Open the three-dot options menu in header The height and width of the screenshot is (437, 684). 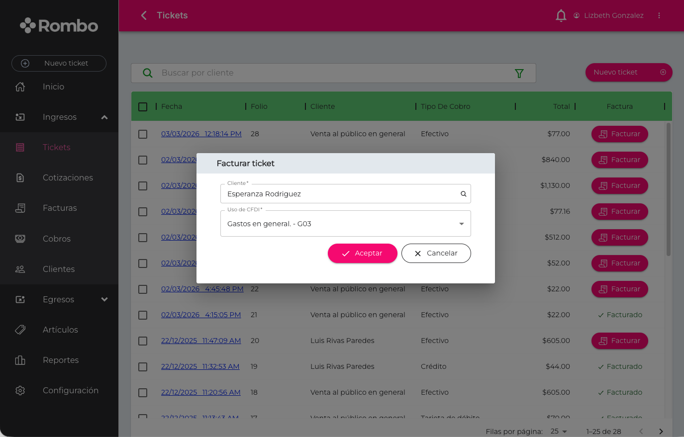click(659, 15)
